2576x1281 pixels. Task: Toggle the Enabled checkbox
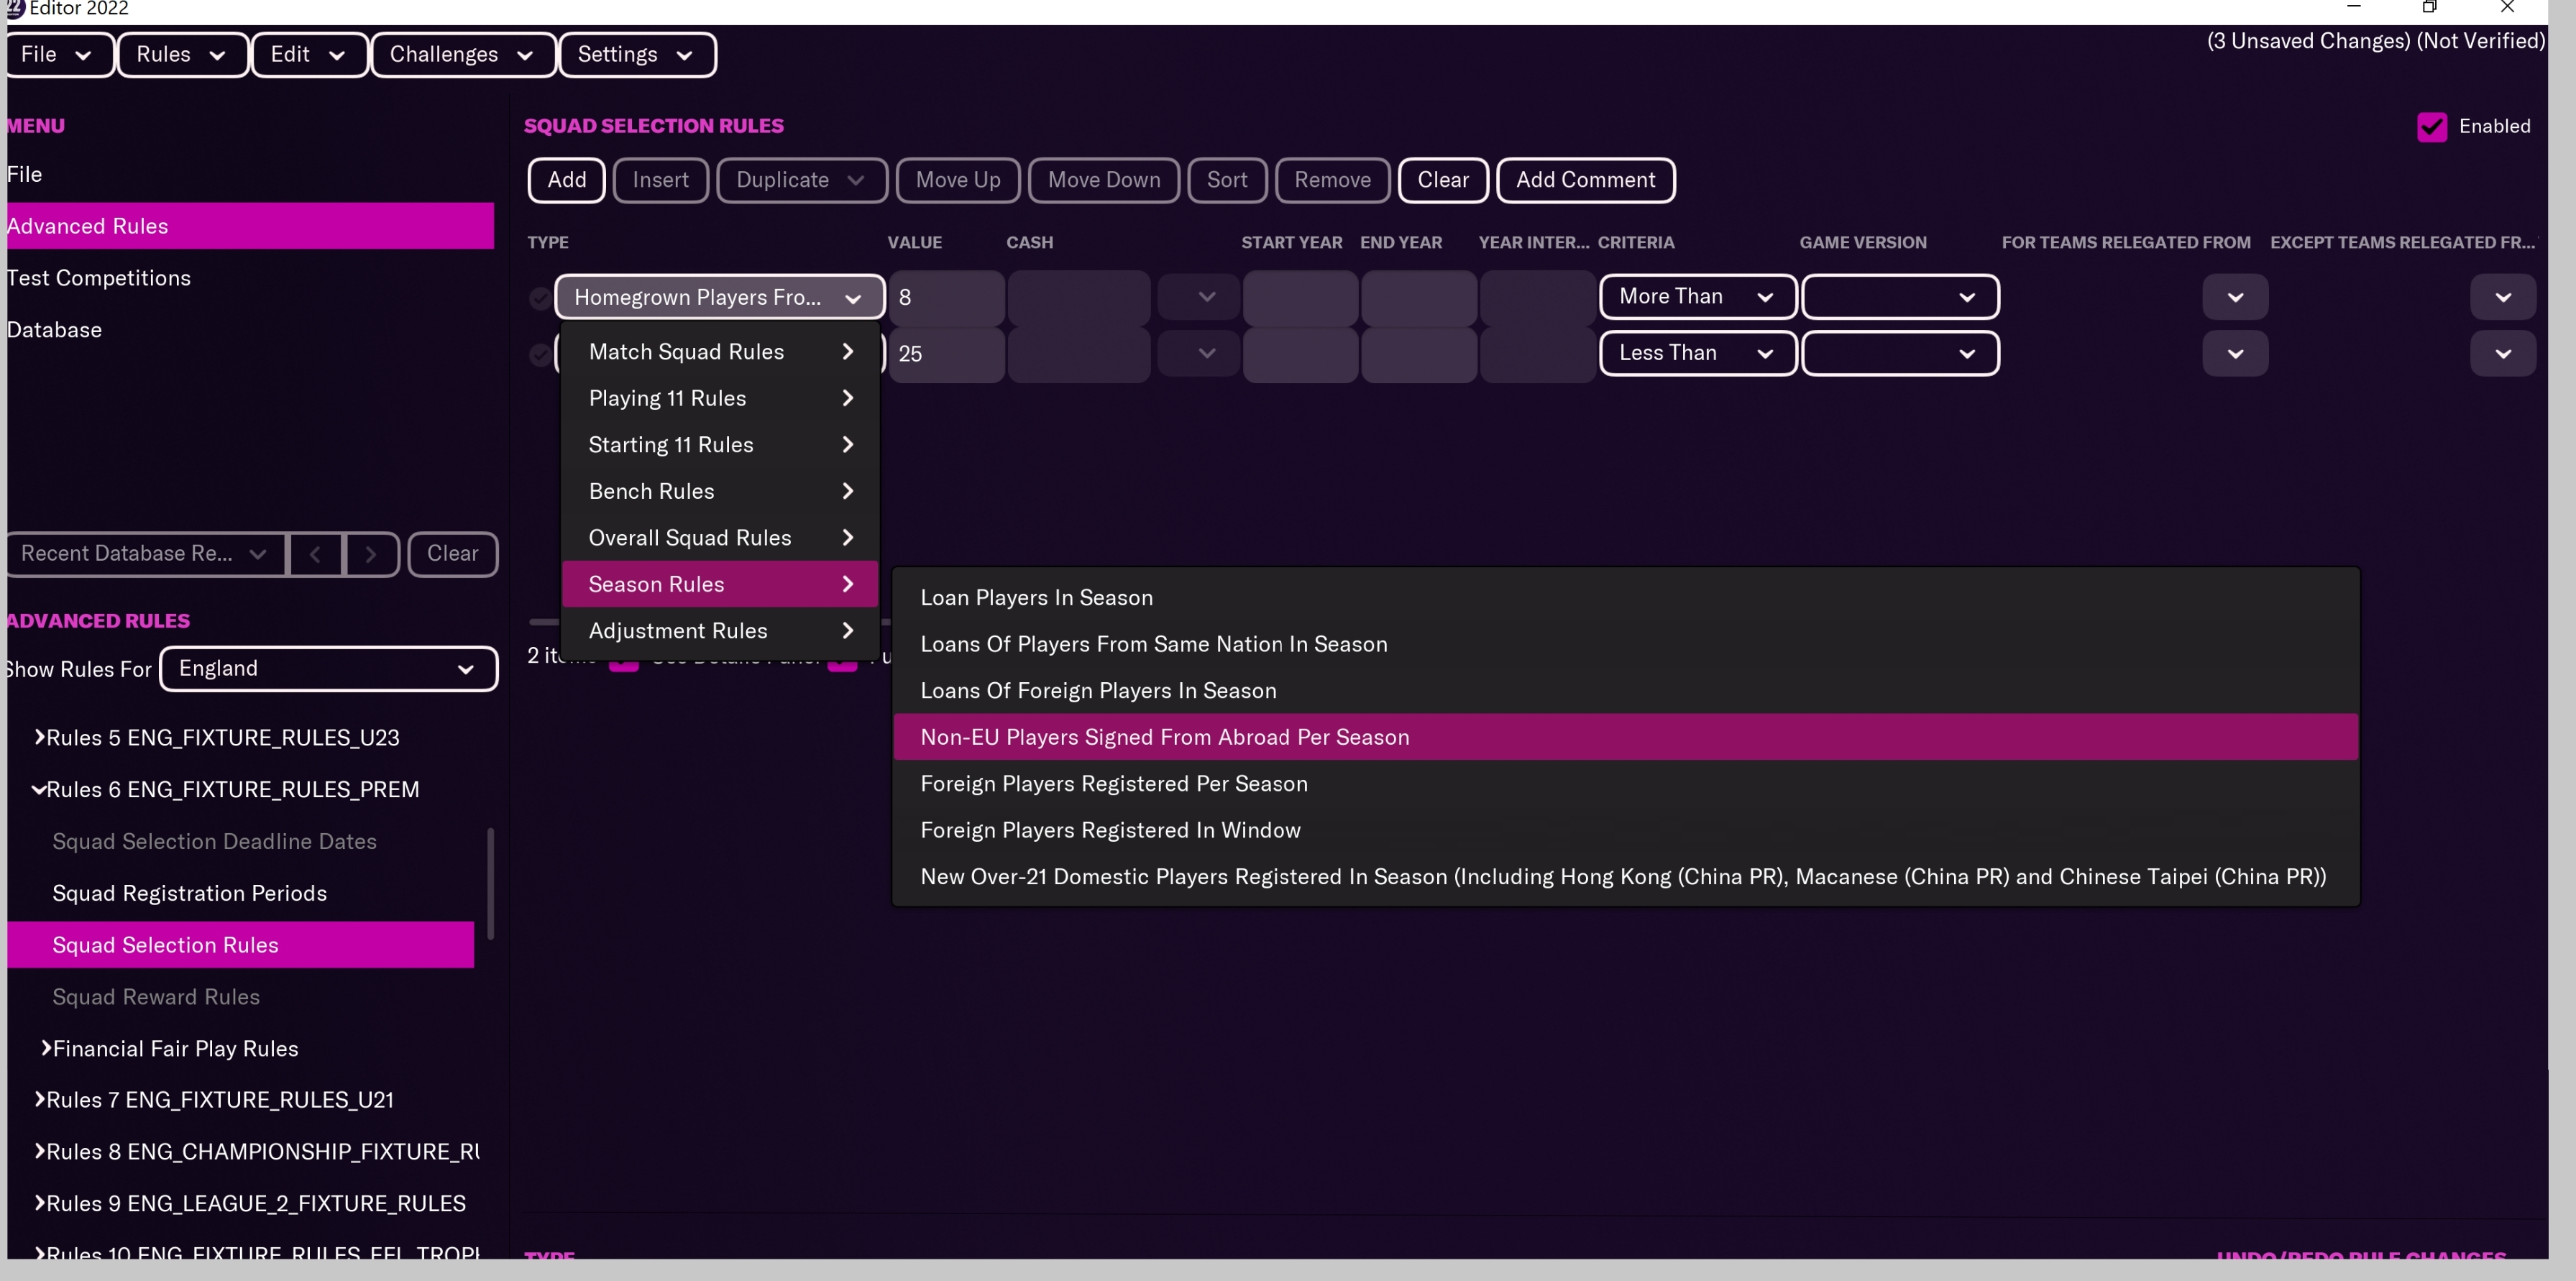2431,127
